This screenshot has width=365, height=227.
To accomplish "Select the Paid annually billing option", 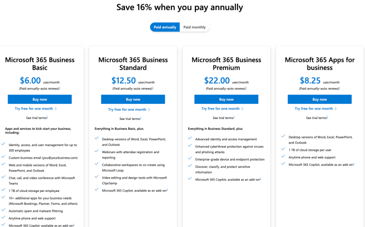I will pos(165,27).
